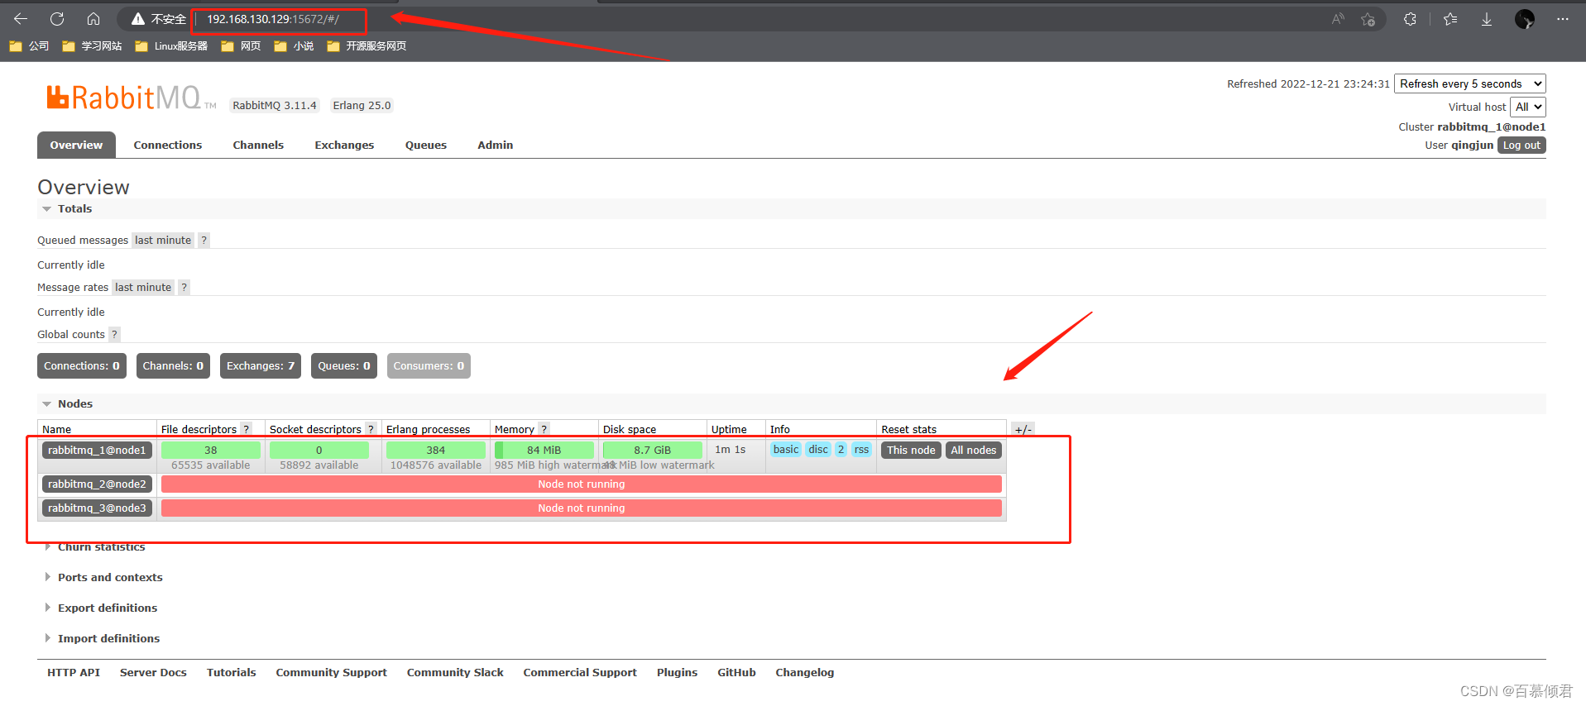Viewport: 1586px width, 706px height.
Task: Go back with the browser back arrow
Action: coord(21,18)
